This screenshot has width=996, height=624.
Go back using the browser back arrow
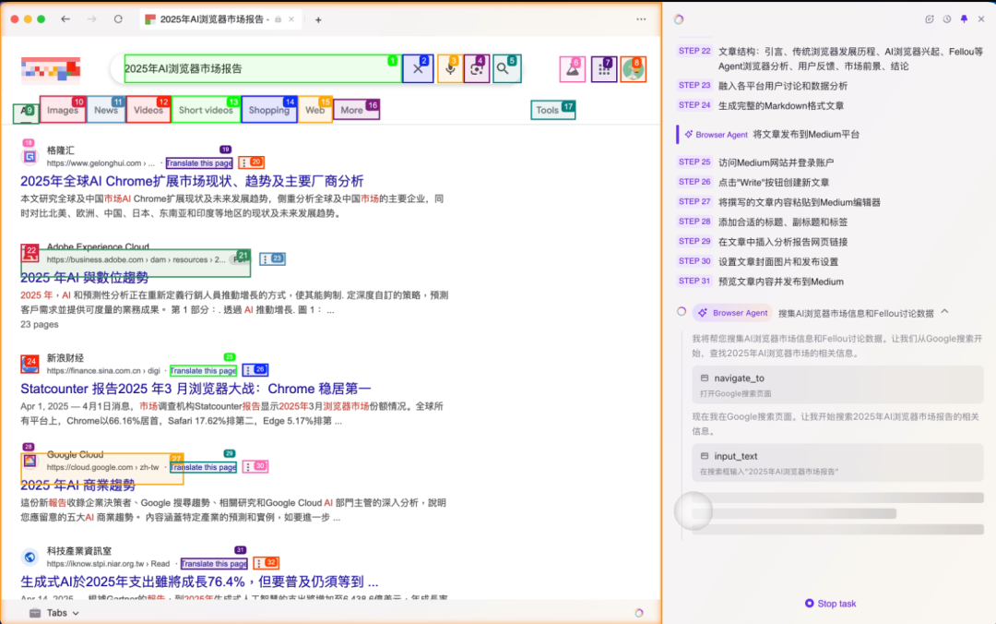click(x=65, y=19)
